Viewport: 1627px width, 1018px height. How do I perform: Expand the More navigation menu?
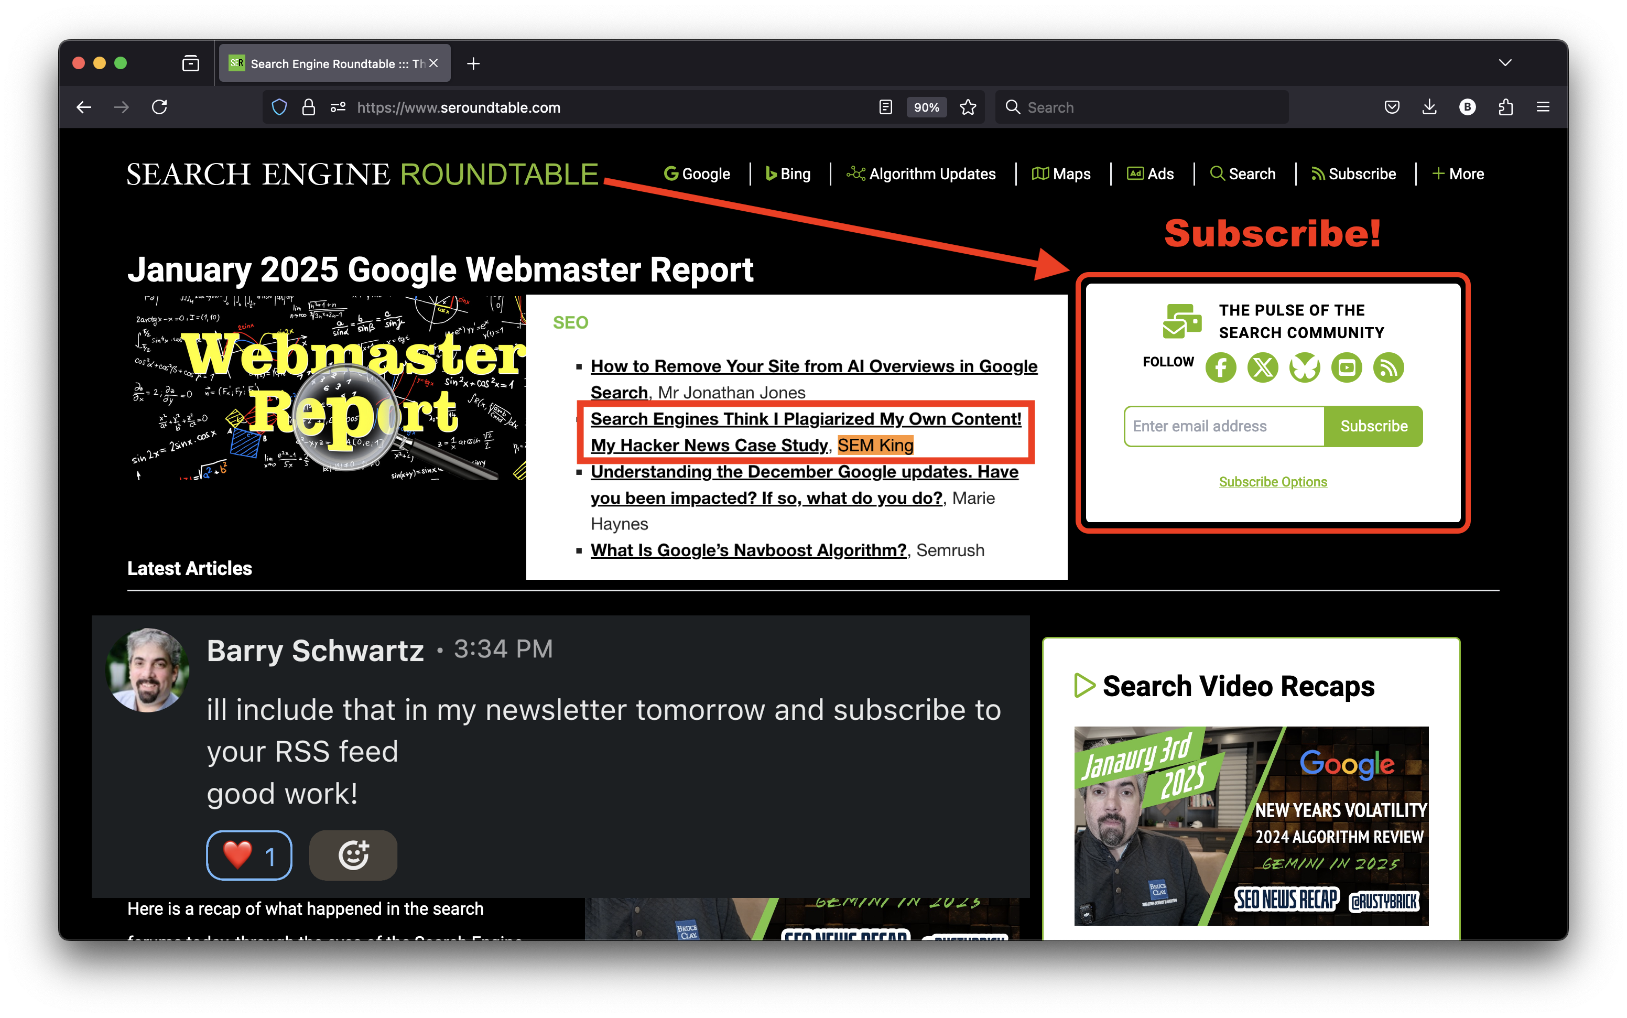point(1458,174)
